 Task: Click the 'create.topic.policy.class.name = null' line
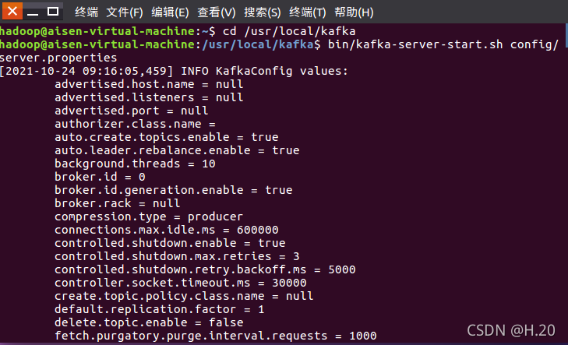pos(184,296)
